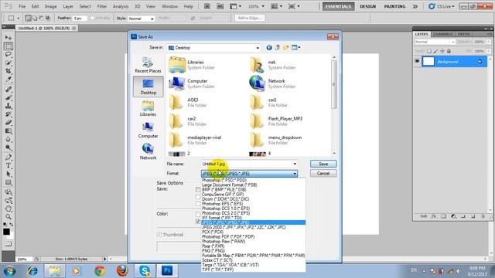Image resolution: width=495 pixels, height=278 pixels.
Task: Select the Horizontal Type tool
Action: (9, 165)
